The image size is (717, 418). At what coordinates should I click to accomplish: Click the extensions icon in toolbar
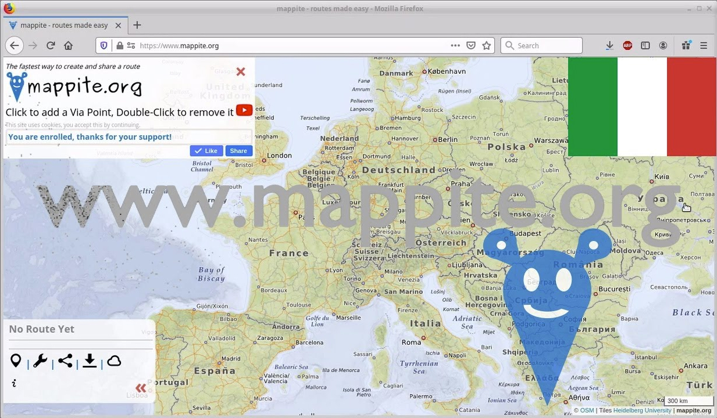[686, 45]
